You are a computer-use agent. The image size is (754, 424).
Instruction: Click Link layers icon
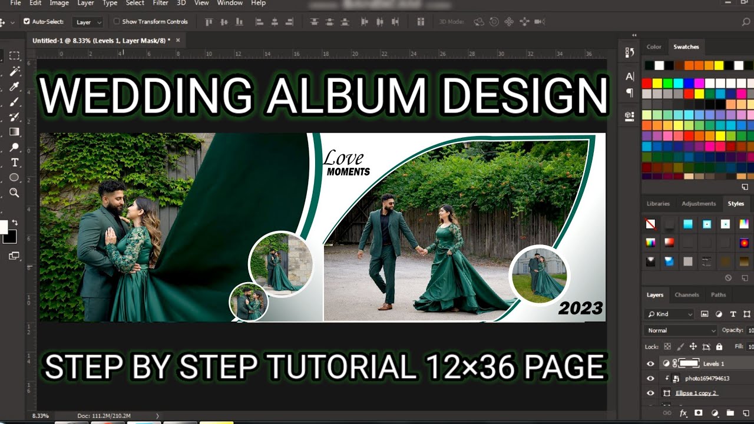(667, 413)
